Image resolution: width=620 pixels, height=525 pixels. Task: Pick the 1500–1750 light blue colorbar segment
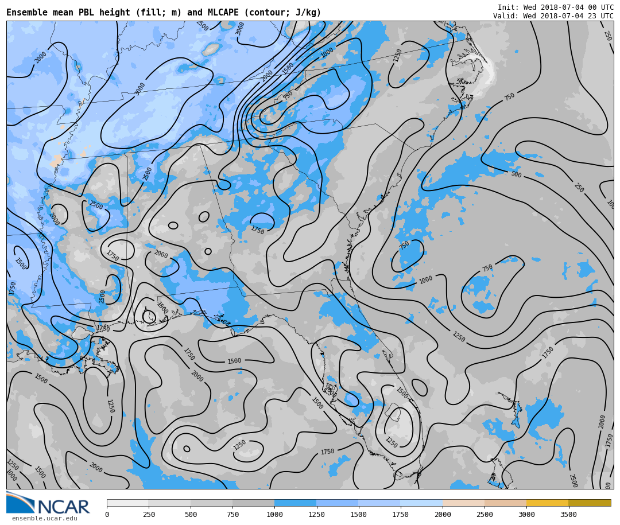(x=379, y=503)
